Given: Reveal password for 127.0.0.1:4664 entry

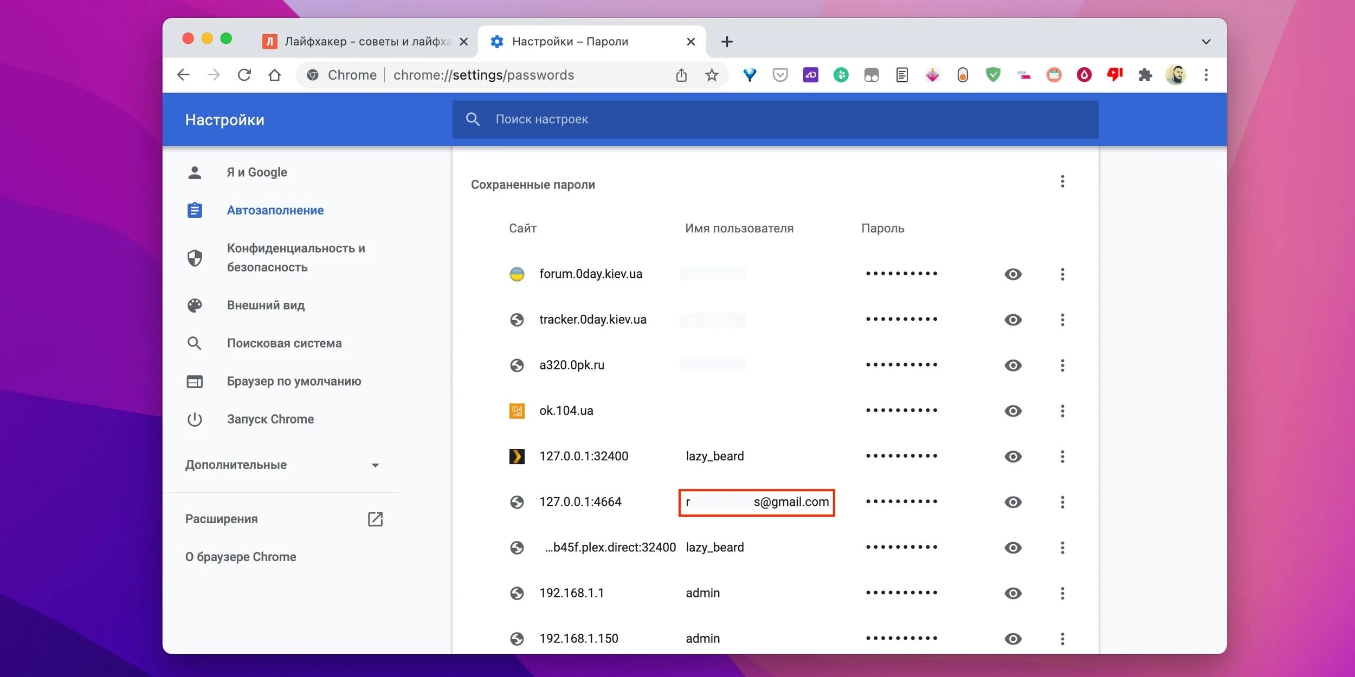Looking at the screenshot, I should coord(1012,502).
